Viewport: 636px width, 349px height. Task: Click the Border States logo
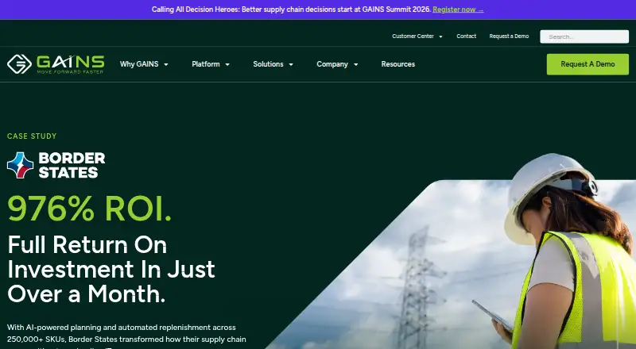click(x=56, y=165)
